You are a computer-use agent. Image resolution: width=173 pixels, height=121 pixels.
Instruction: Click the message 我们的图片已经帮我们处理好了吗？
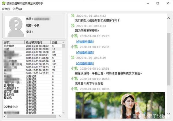[97, 20]
